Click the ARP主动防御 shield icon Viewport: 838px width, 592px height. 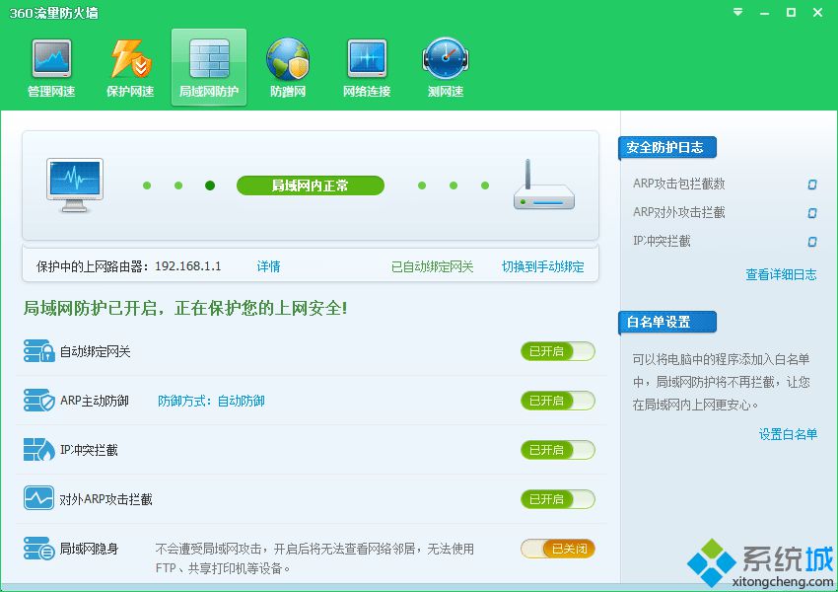click(x=38, y=401)
